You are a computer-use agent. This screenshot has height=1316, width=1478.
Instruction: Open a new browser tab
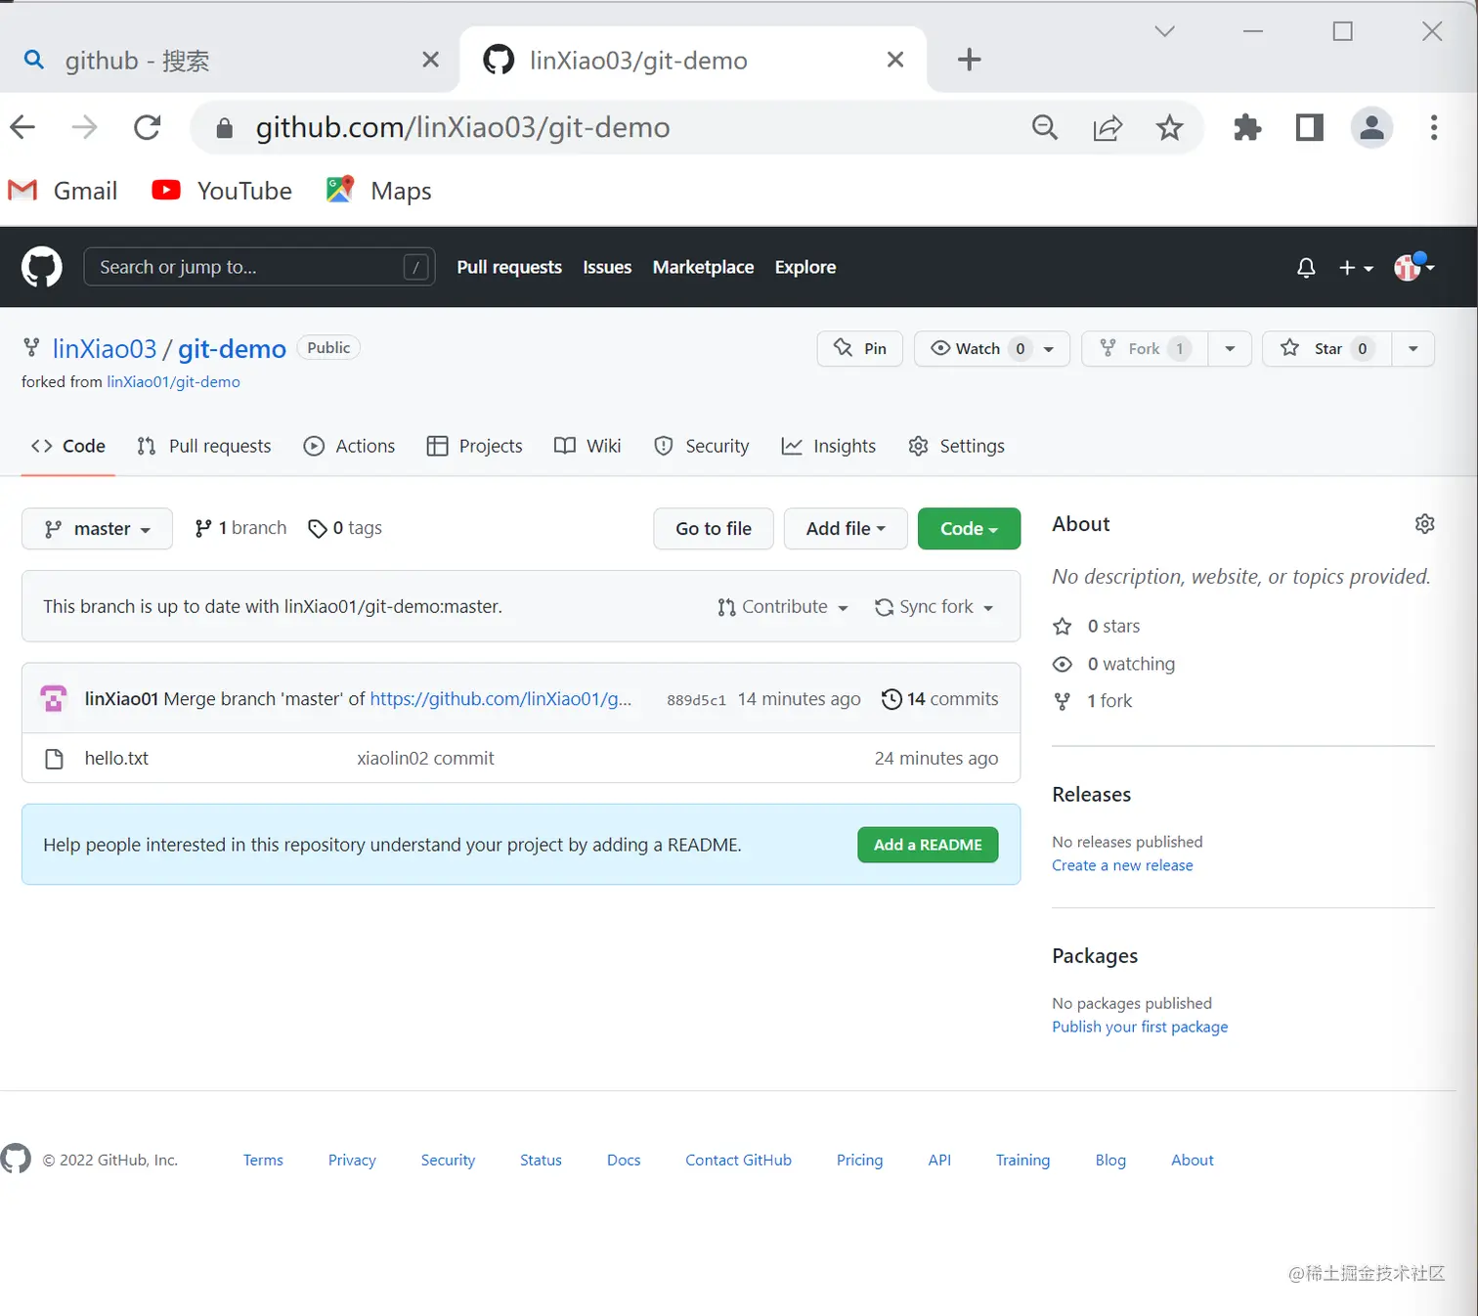[969, 60]
